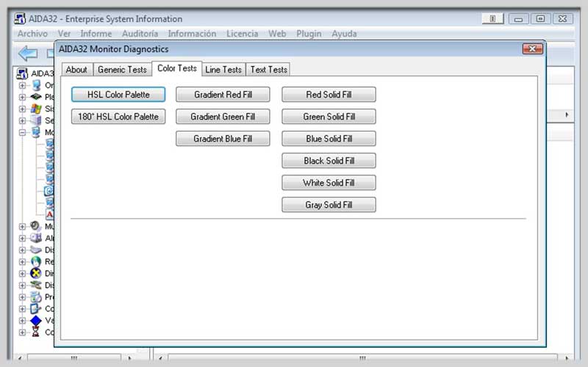
Task: Open the Ver menu
Action: 64,34
